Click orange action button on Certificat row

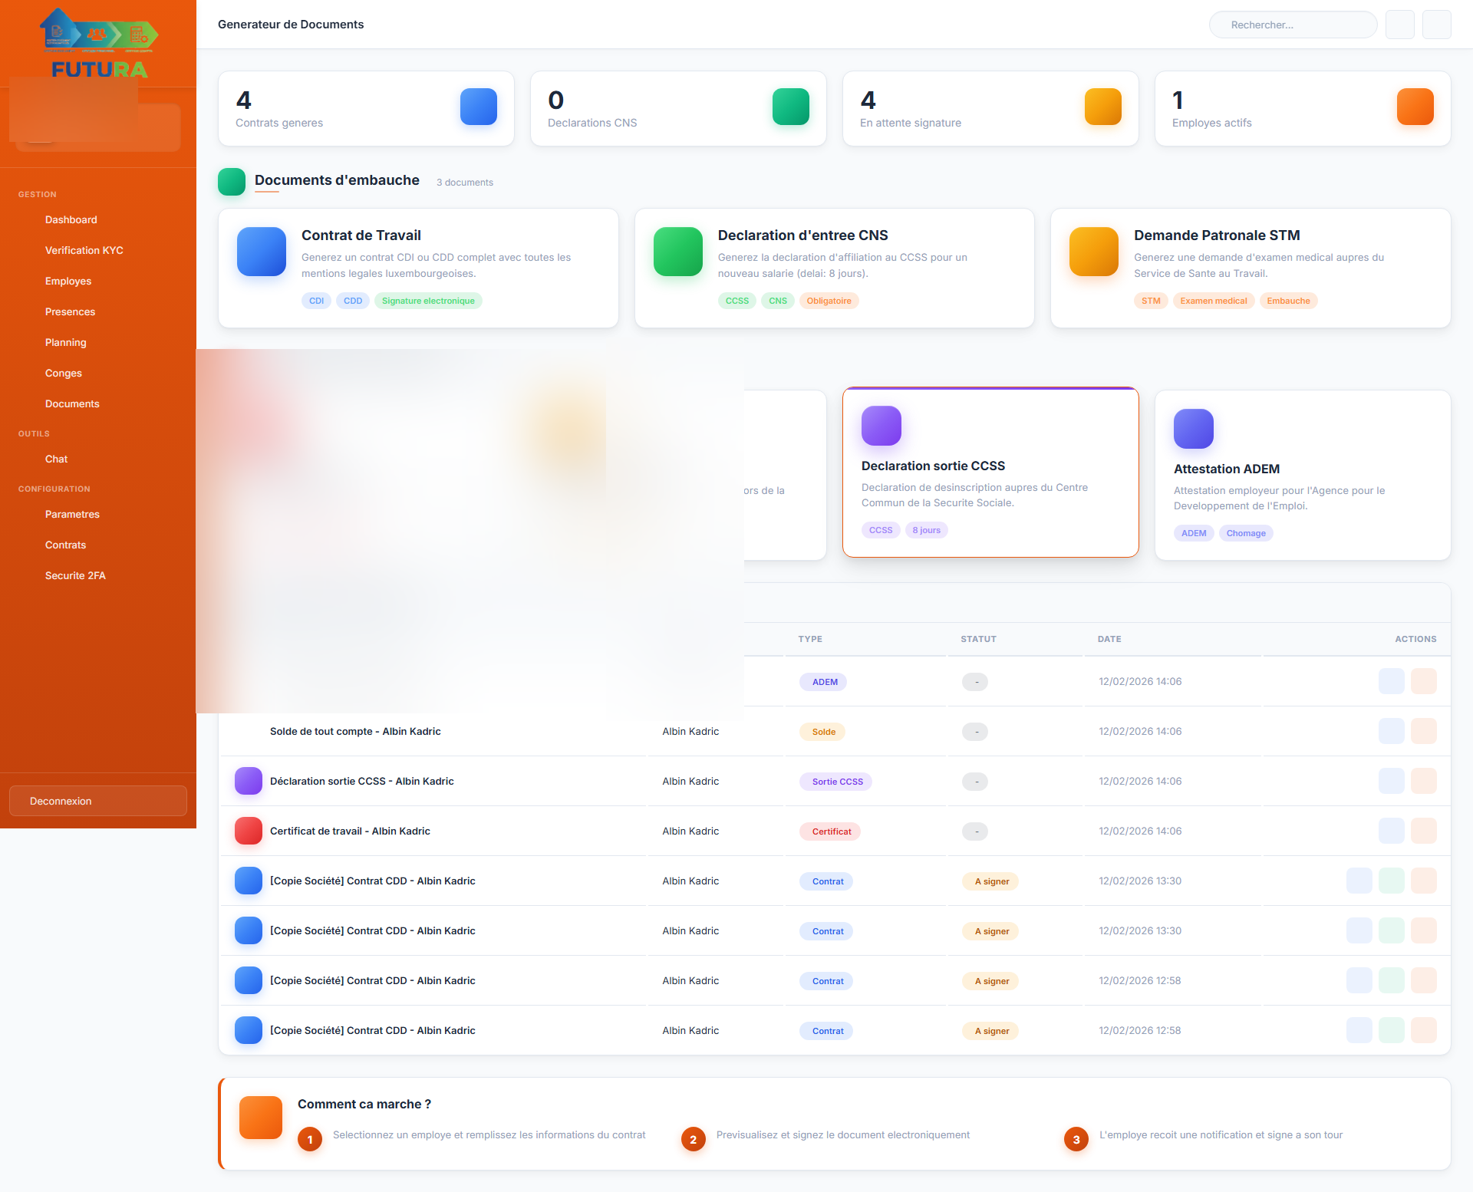[x=1423, y=831]
